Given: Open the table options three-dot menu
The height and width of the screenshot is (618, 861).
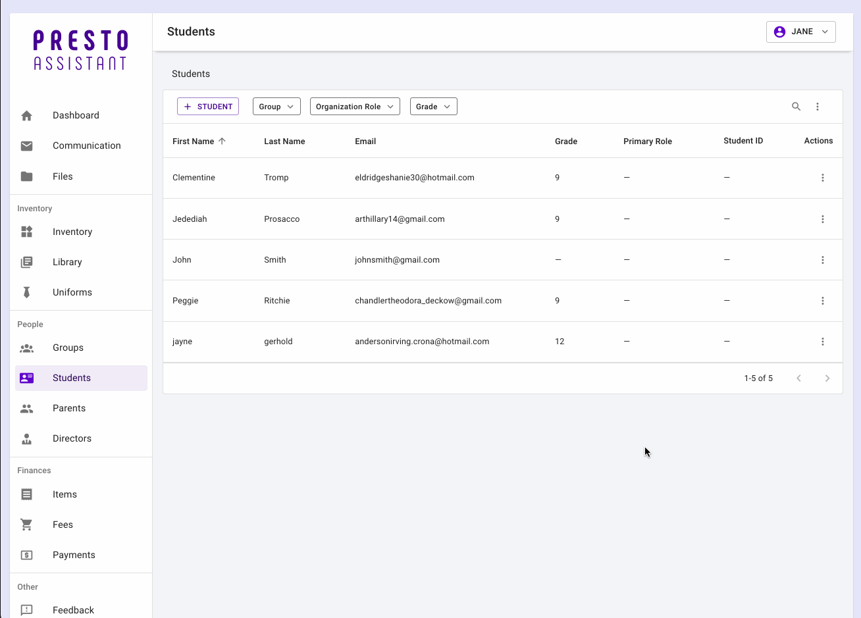Looking at the screenshot, I should pos(818,107).
